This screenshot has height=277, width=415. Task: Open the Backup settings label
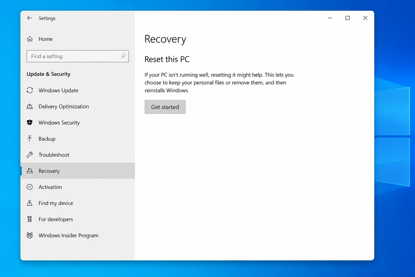(47, 139)
